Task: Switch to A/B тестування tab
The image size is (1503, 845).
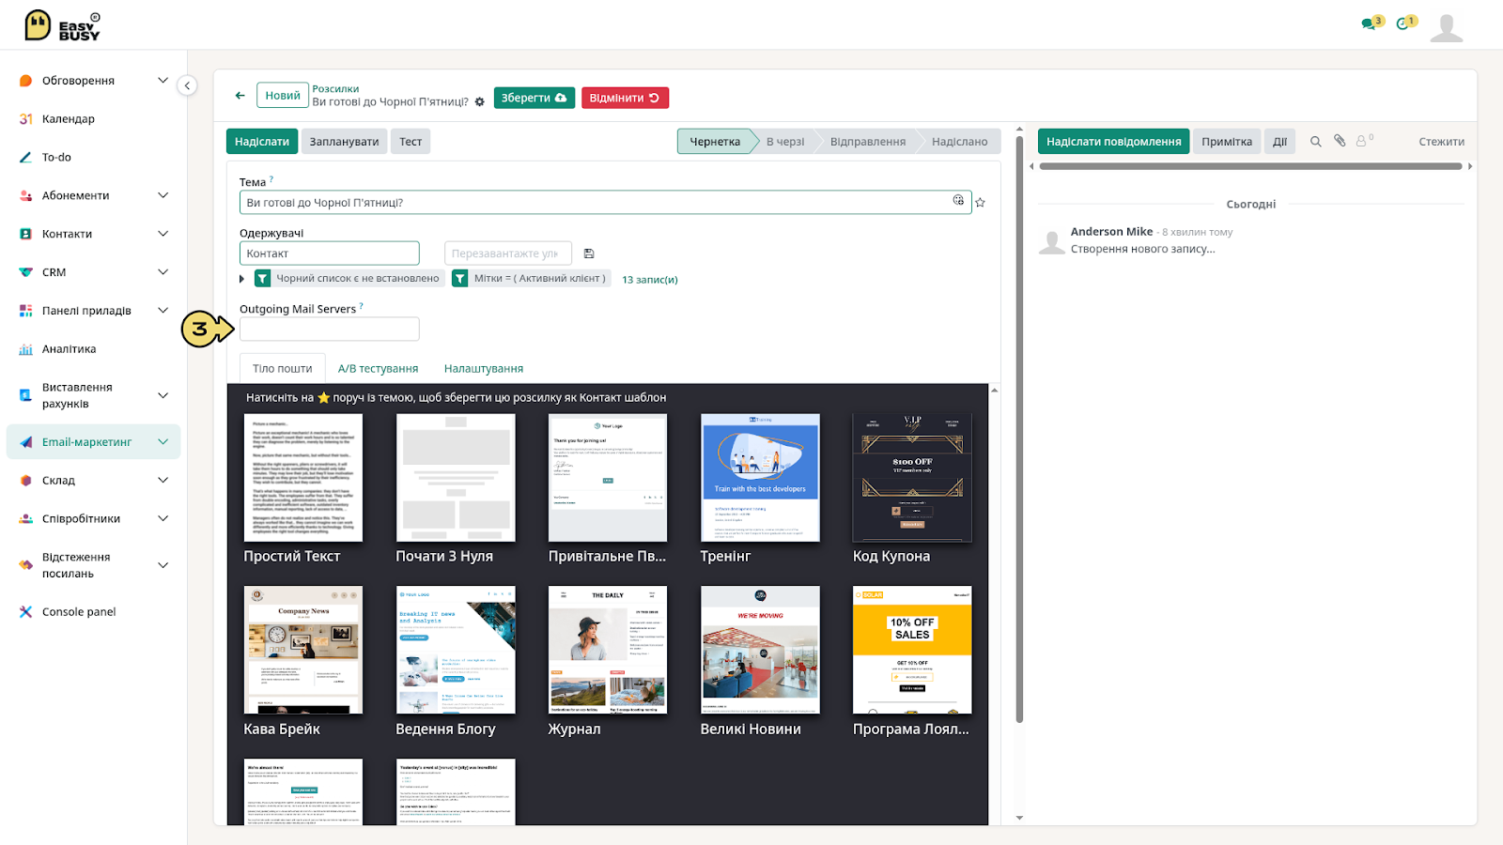Action: [x=378, y=369]
